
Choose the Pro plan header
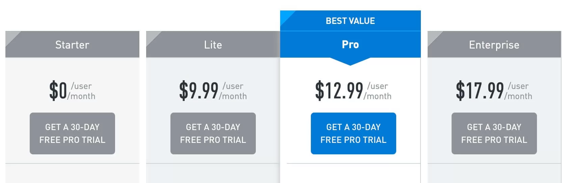pyautogui.click(x=350, y=44)
